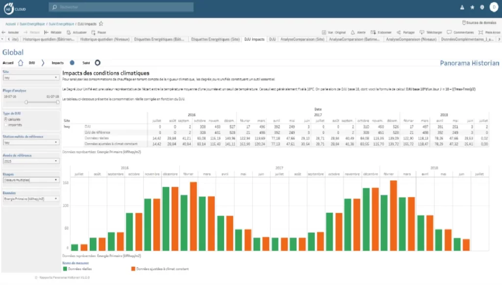
Task: Click the user avatar in top bar
Action: [493, 7]
